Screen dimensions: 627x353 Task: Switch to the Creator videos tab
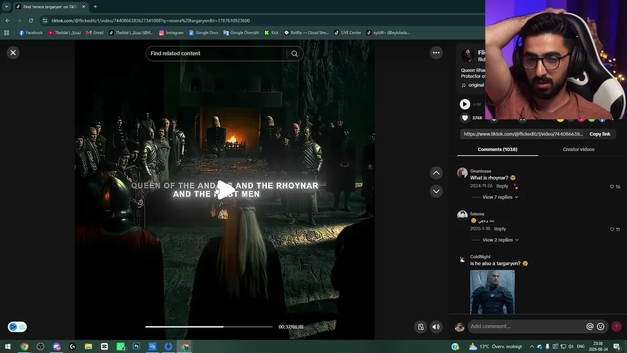(x=579, y=149)
